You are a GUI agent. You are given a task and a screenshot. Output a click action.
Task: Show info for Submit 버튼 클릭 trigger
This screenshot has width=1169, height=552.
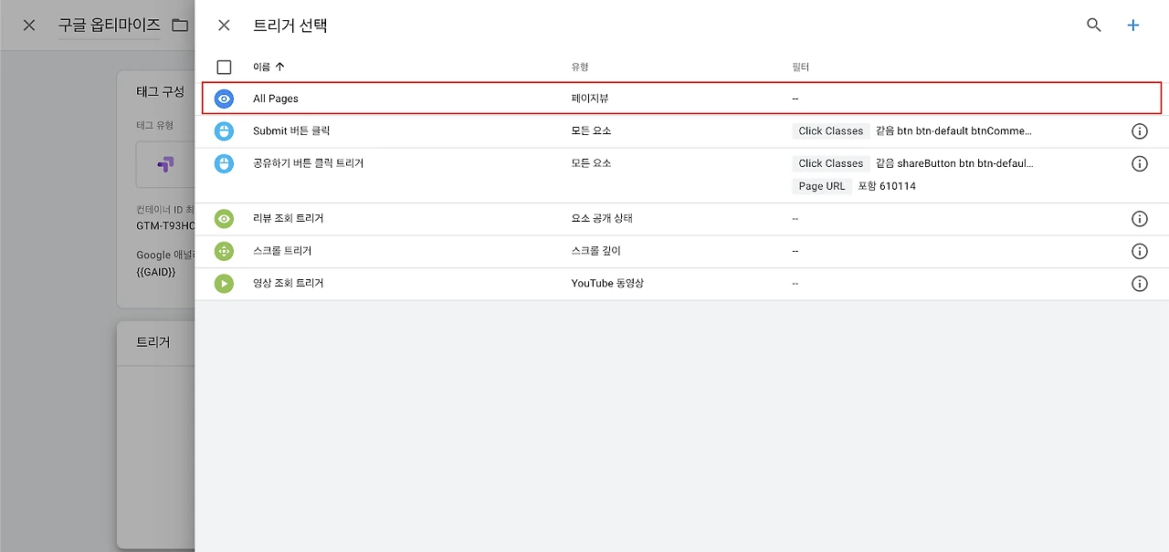[x=1139, y=131]
